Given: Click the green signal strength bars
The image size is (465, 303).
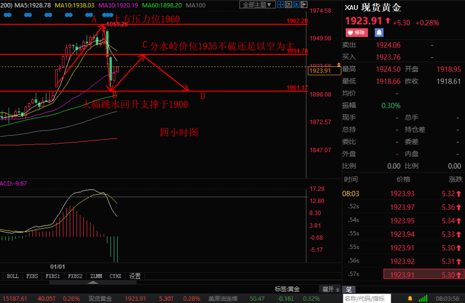Looking at the screenshot, I should (423, 298).
